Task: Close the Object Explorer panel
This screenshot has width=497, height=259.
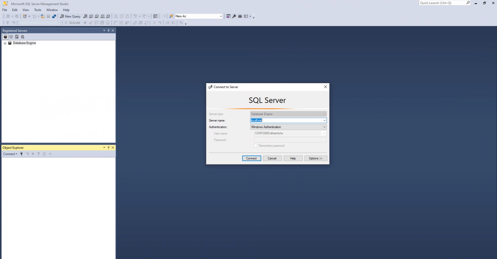Action: pyautogui.click(x=113, y=148)
